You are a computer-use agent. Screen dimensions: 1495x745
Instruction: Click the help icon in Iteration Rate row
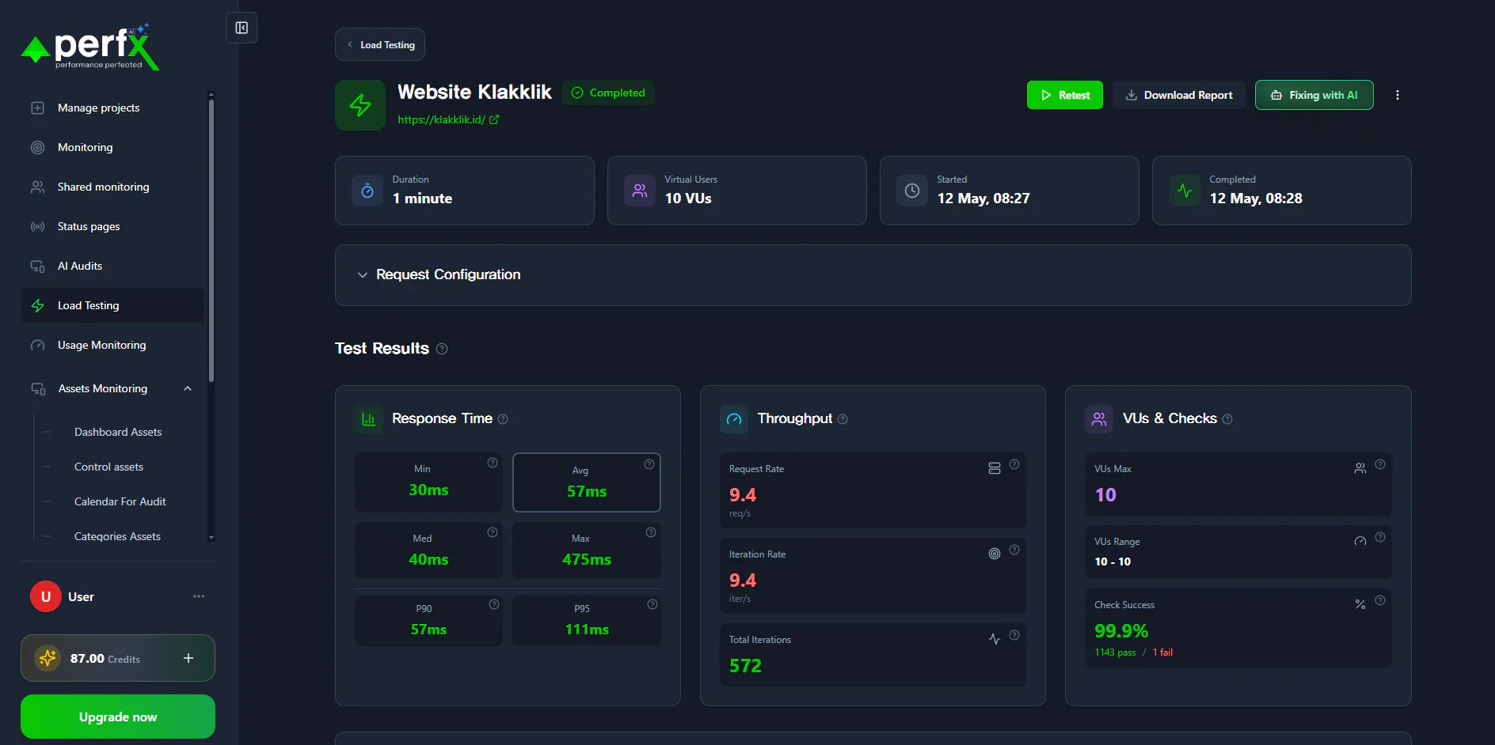[x=1014, y=550]
